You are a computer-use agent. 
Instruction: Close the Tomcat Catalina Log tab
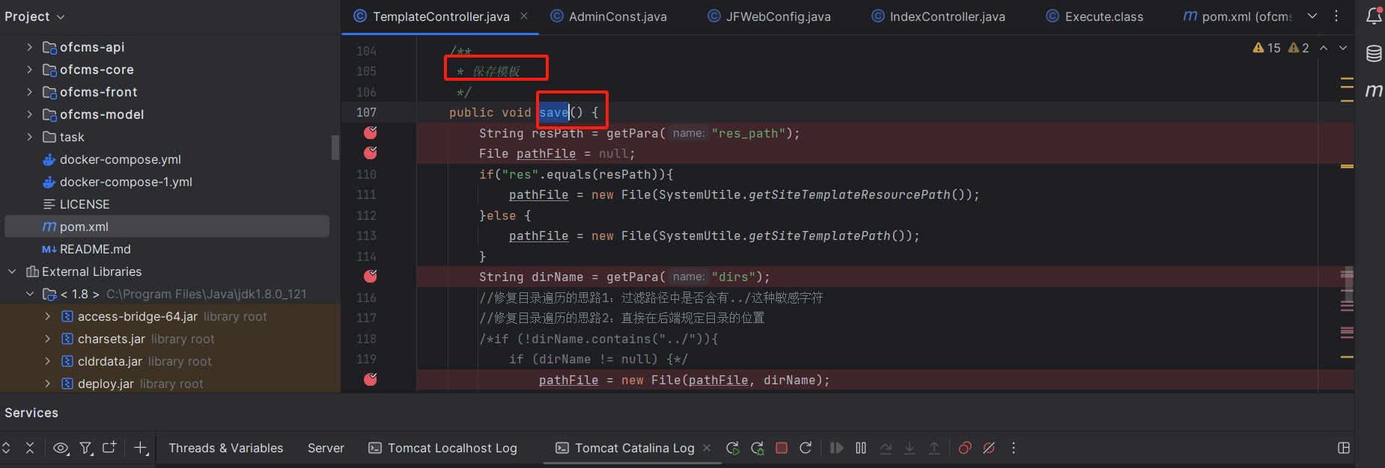pos(707,448)
